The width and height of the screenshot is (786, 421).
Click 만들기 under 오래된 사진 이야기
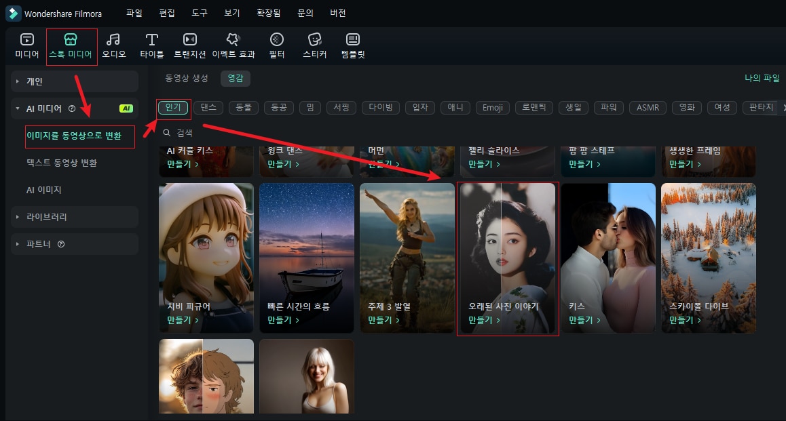tap(484, 320)
